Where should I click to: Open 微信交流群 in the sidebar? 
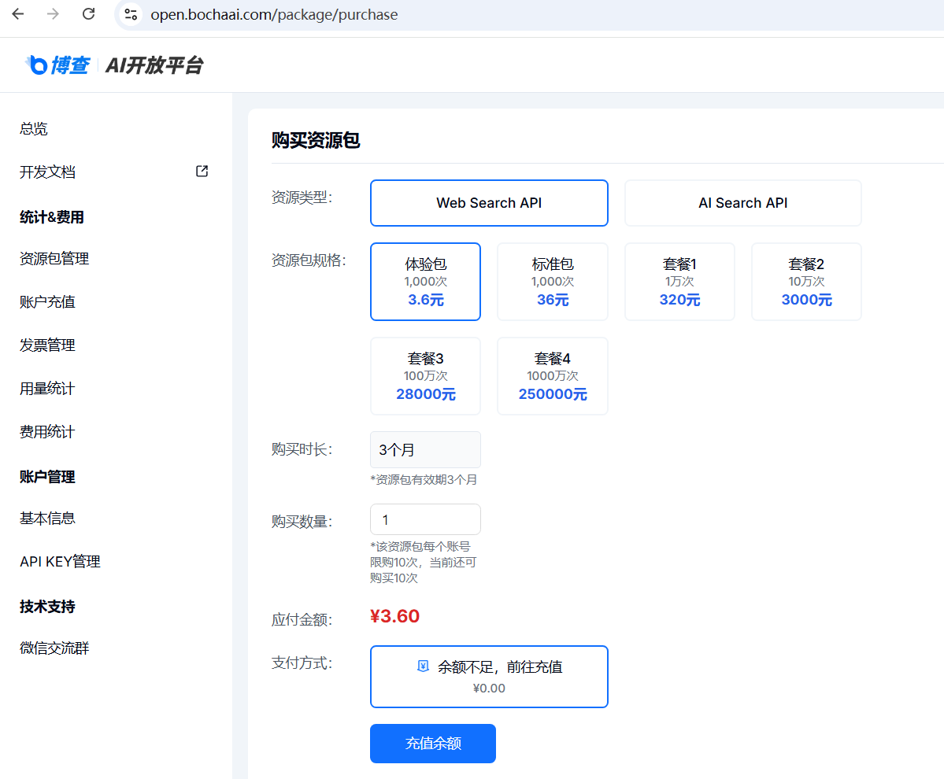click(54, 648)
